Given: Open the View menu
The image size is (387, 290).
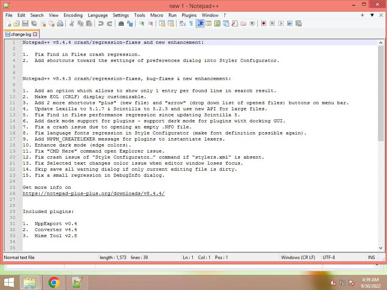Looking at the screenshot, I should (54, 15).
